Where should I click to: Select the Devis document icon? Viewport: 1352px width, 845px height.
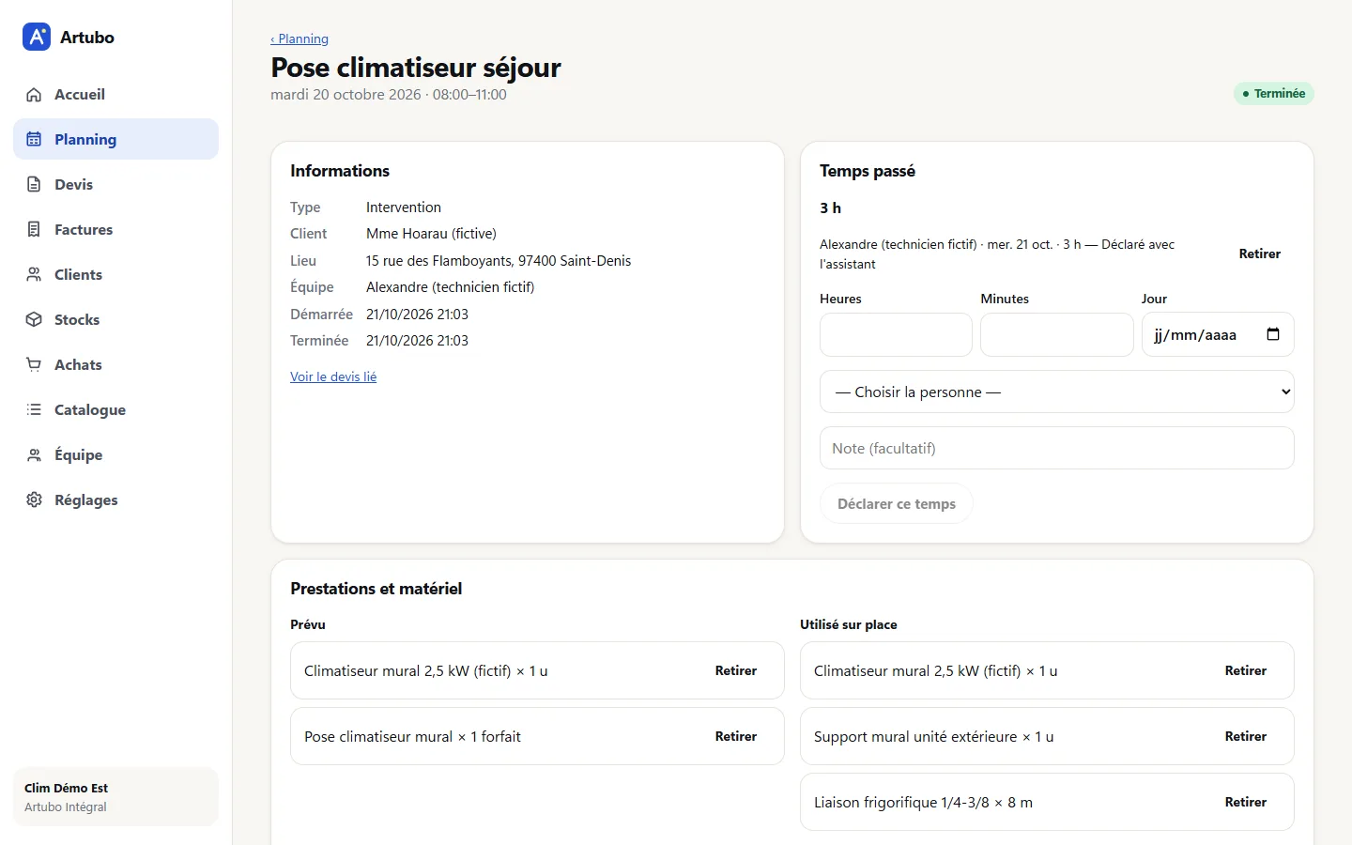(34, 185)
